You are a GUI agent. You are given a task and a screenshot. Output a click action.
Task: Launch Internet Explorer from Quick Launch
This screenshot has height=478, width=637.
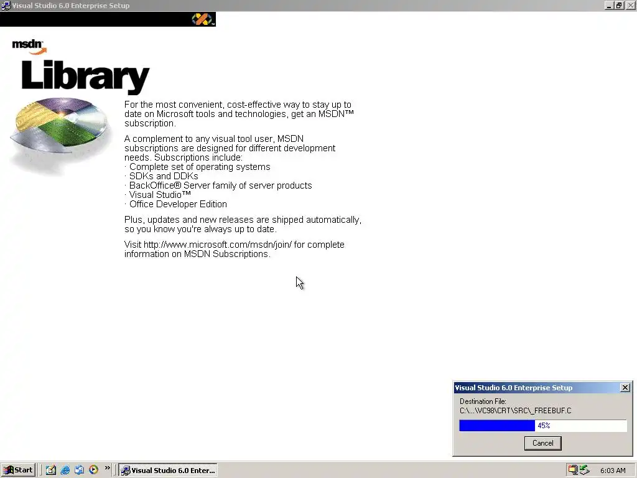pos(65,471)
